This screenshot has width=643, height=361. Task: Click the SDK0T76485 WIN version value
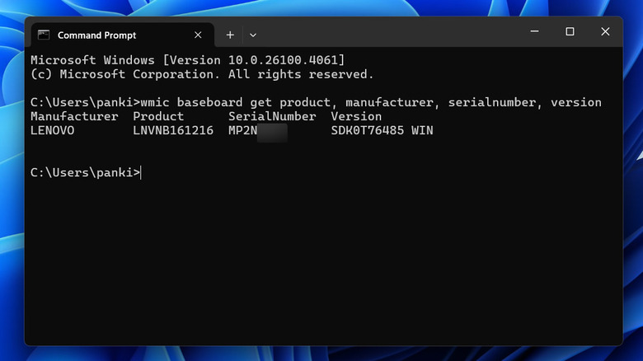(382, 130)
